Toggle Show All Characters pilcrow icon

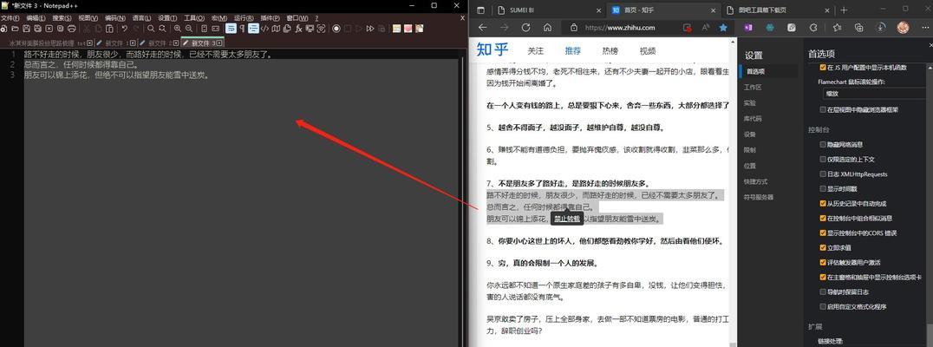pyautogui.click(x=242, y=29)
